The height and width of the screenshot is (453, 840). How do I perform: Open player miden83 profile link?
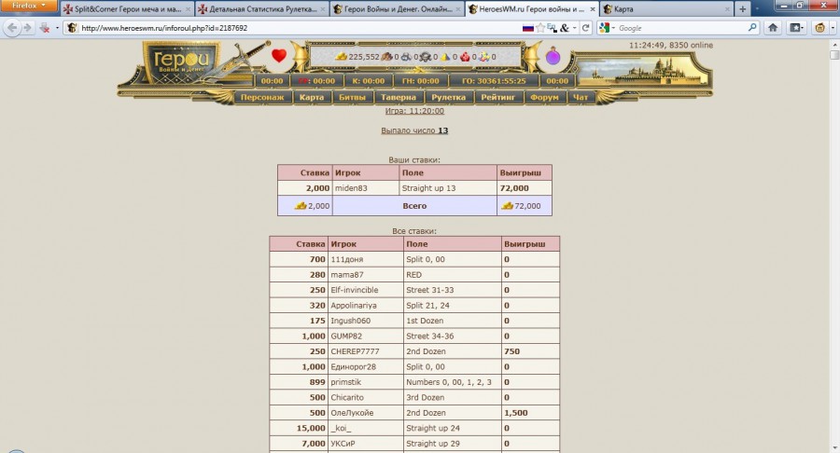coord(352,188)
